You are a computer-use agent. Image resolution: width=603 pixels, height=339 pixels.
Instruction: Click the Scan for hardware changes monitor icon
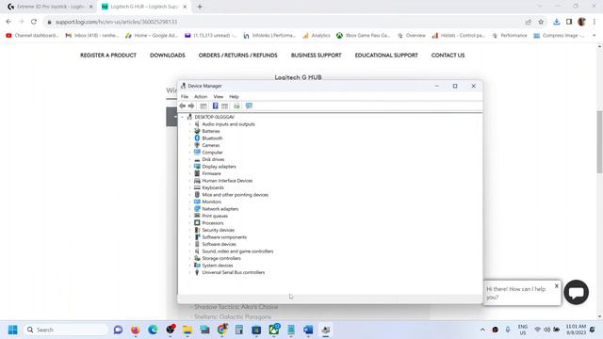[249, 106]
